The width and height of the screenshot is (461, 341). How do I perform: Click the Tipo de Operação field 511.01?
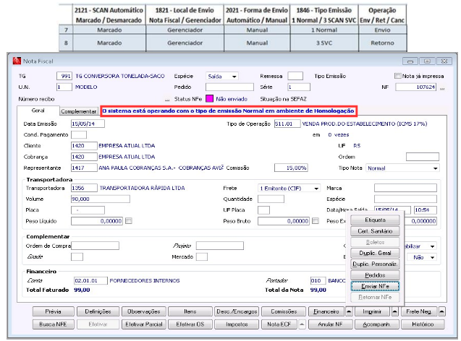(x=287, y=124)
